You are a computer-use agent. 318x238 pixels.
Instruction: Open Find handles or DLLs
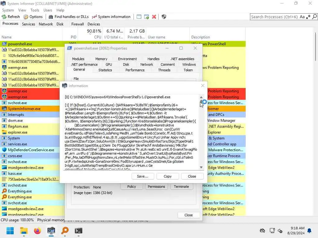pyautogui.click(x=69, y=17)
